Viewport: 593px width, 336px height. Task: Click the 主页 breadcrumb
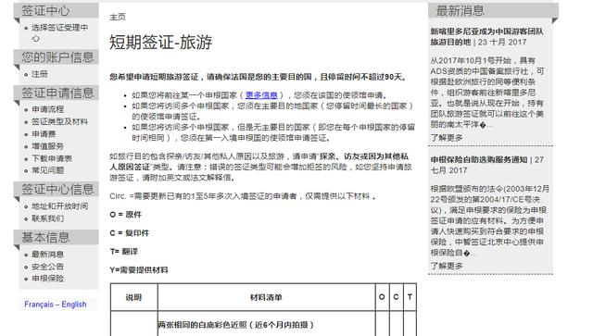coord(118,17)
